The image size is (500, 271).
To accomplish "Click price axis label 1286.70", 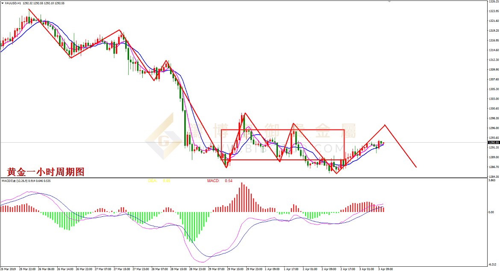I will [494, 167].
